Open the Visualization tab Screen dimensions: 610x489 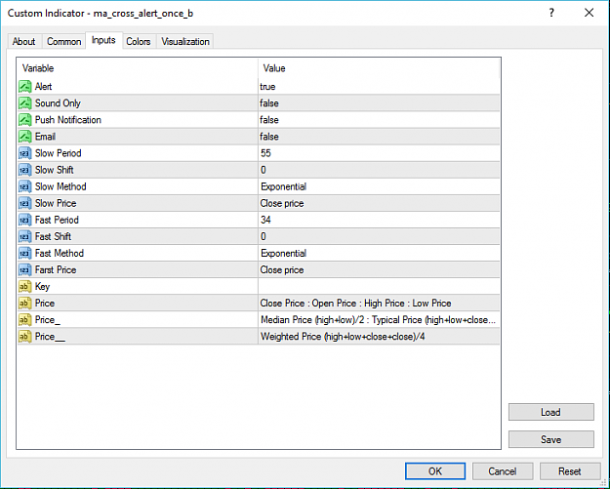point(185,41)
